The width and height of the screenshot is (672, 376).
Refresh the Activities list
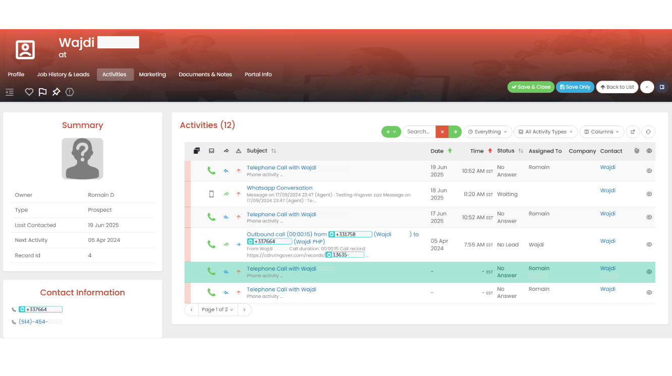(648, 132)
